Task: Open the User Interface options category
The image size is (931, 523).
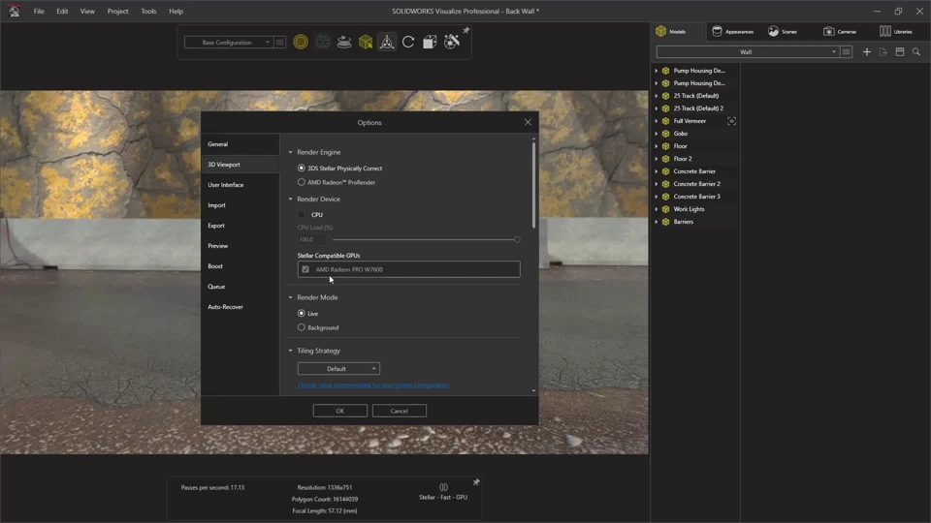Action: [226, 185]
